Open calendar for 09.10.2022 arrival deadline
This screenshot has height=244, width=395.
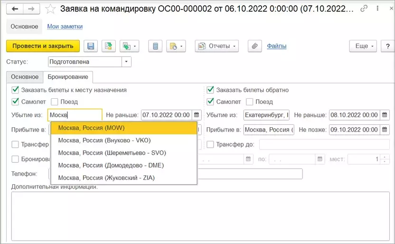pyautogui.click(x=385, y=130)
